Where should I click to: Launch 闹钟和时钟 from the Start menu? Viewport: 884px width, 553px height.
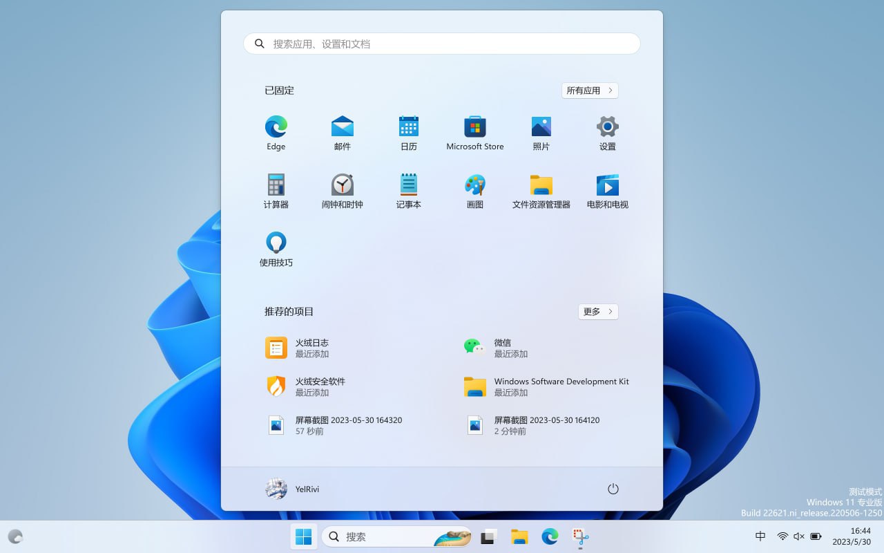point(342,190)
